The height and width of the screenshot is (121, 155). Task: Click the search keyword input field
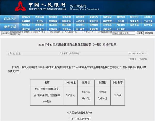click(x=124, y=33)
